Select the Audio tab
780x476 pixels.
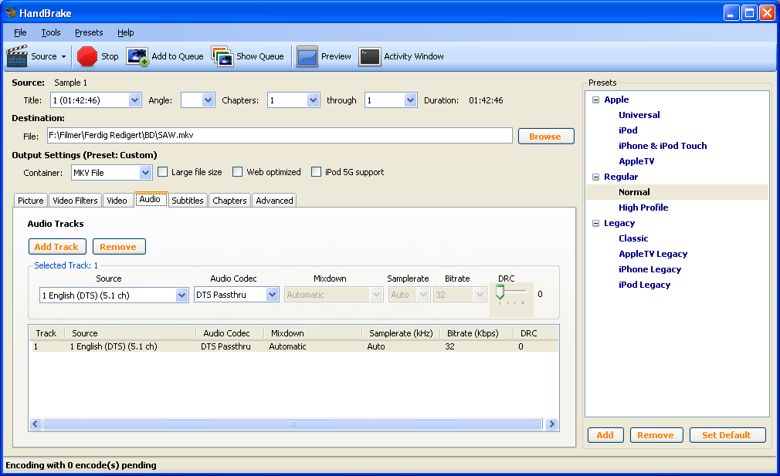click(150, 199)
